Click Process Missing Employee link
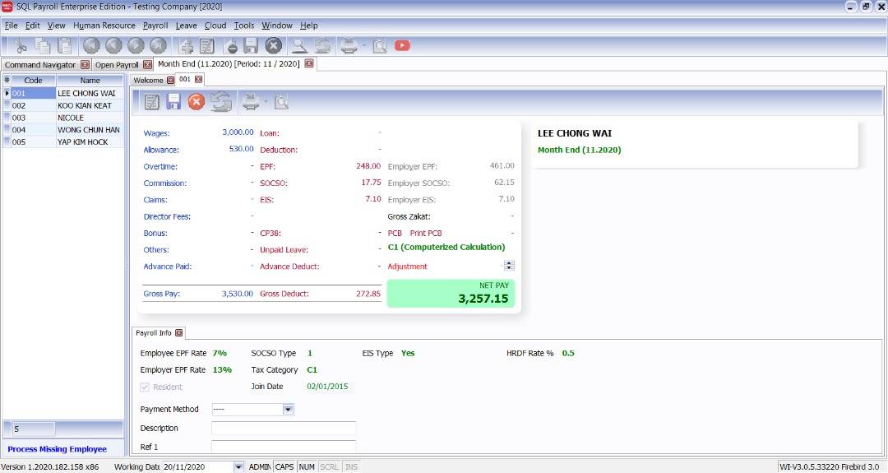Screen dimensions: 888x473 [58, 449]
